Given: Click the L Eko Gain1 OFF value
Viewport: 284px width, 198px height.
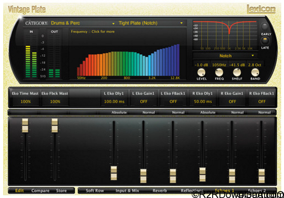Looking at the screenshot, I should [144, 101].
